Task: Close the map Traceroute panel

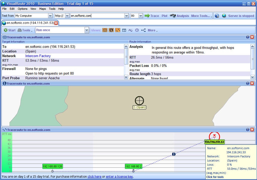Action: click(252, 83)
